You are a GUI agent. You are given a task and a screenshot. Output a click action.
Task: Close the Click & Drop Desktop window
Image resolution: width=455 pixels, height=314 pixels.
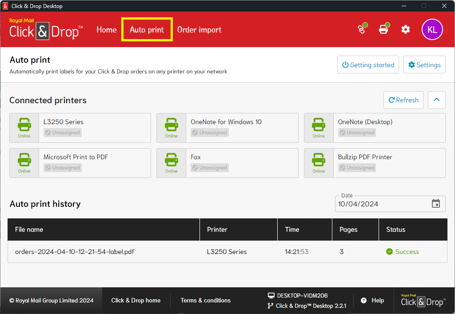pyautogui.click(x=444, y=6)
